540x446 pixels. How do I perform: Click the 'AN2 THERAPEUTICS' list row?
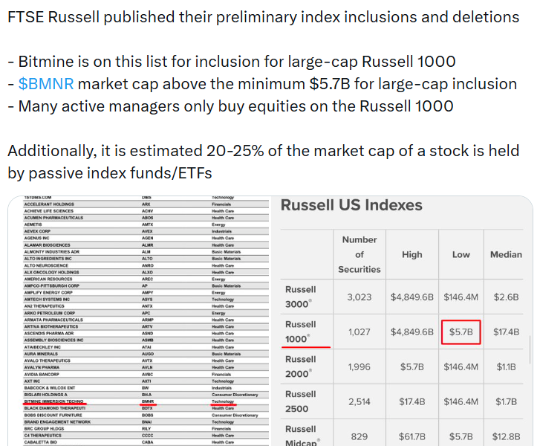[146, 306]
